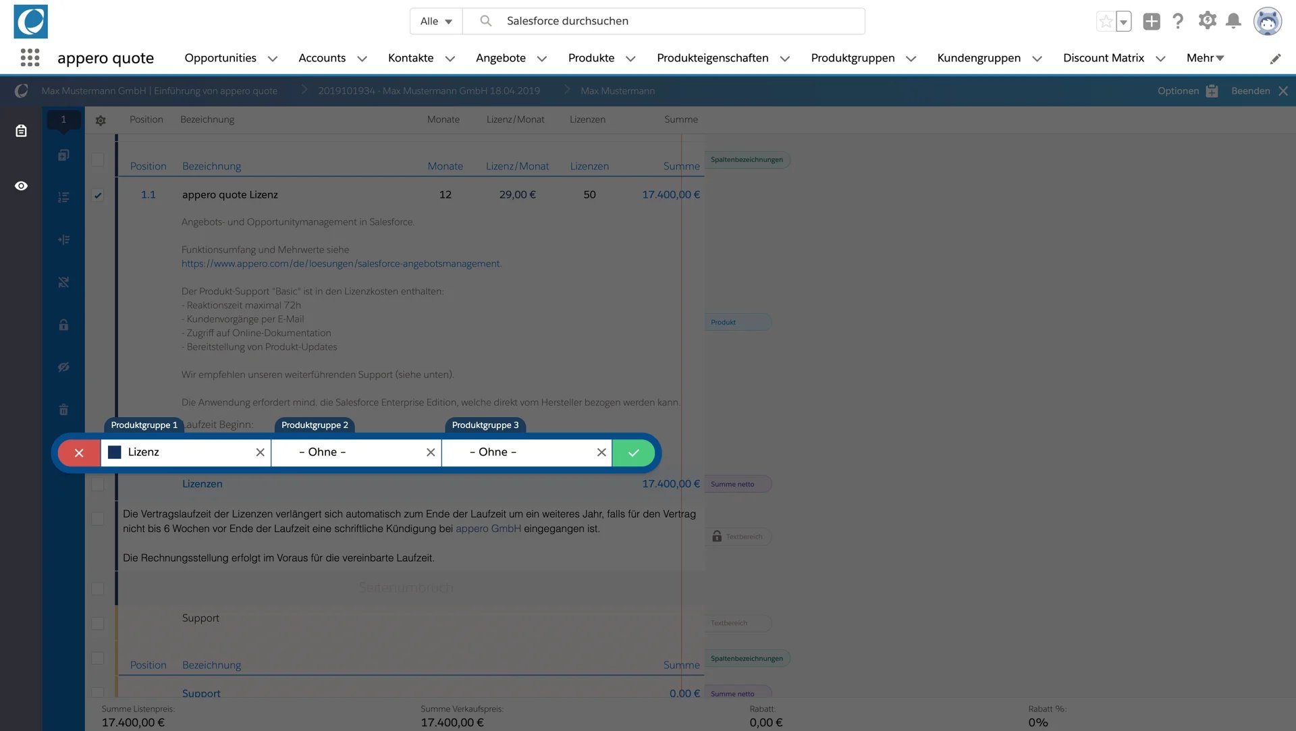Open the Produktgruppen tab

pyautogui.click(x=853, y=58)
